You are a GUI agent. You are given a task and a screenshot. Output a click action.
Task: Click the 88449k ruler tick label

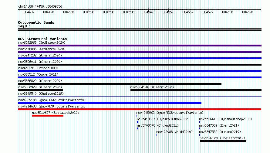pos(49,12)
